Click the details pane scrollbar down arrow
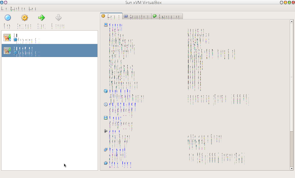 (x=292, y=168)
